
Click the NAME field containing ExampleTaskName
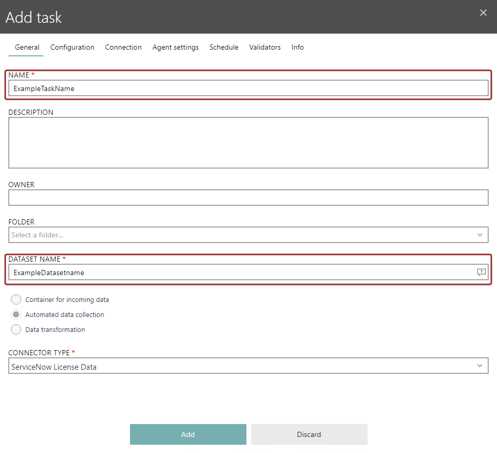click(248, 88)
